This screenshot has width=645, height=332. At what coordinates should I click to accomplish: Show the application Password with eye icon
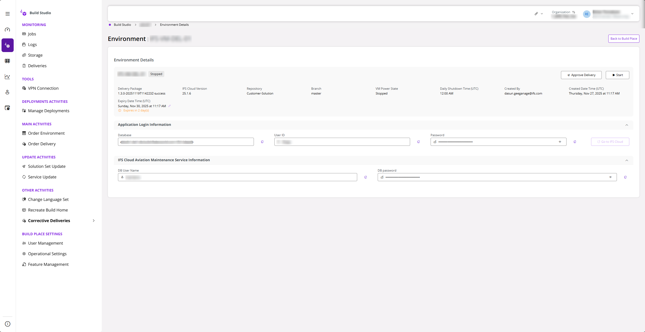(x=560, y=142)
